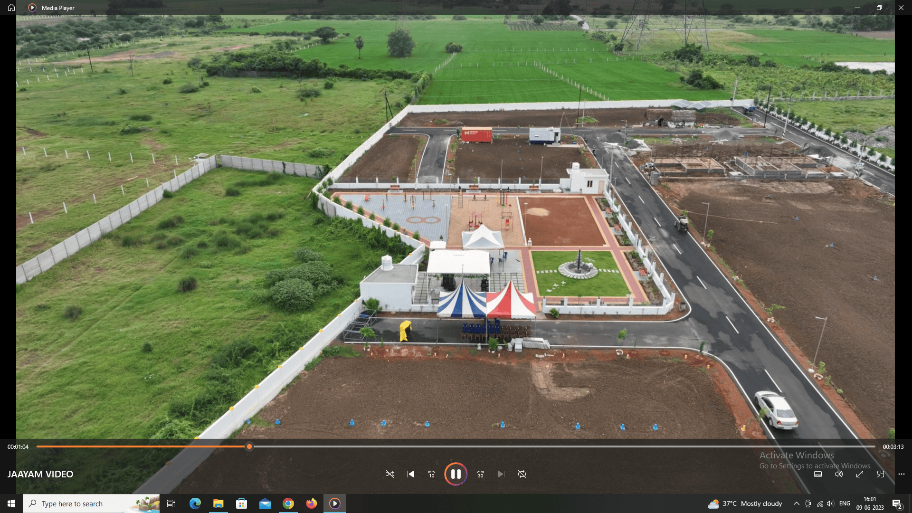Open the weather widget showing 37°C
Screen dimensions: 912x513
point(745,503)
